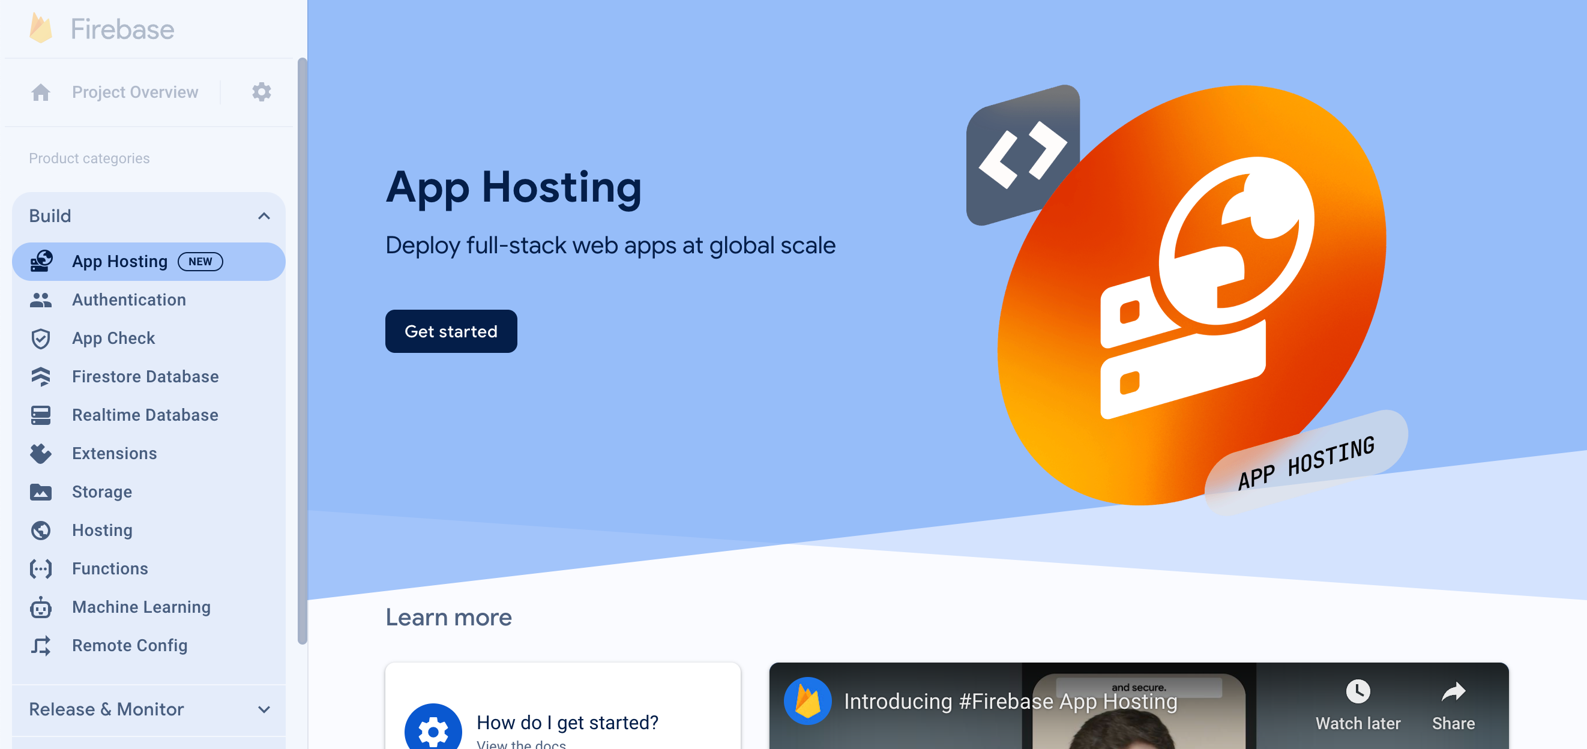This screenshot has height=749, width=1587.
Task: Collapse the Build product category
Action: (x=265, y=215)
